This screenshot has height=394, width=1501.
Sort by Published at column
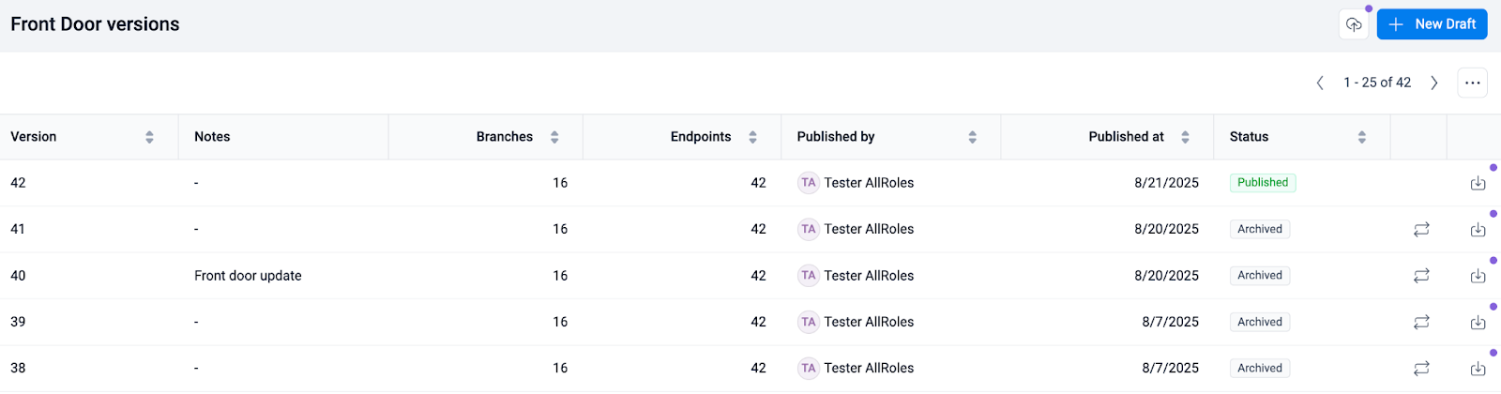(1185, 137)
